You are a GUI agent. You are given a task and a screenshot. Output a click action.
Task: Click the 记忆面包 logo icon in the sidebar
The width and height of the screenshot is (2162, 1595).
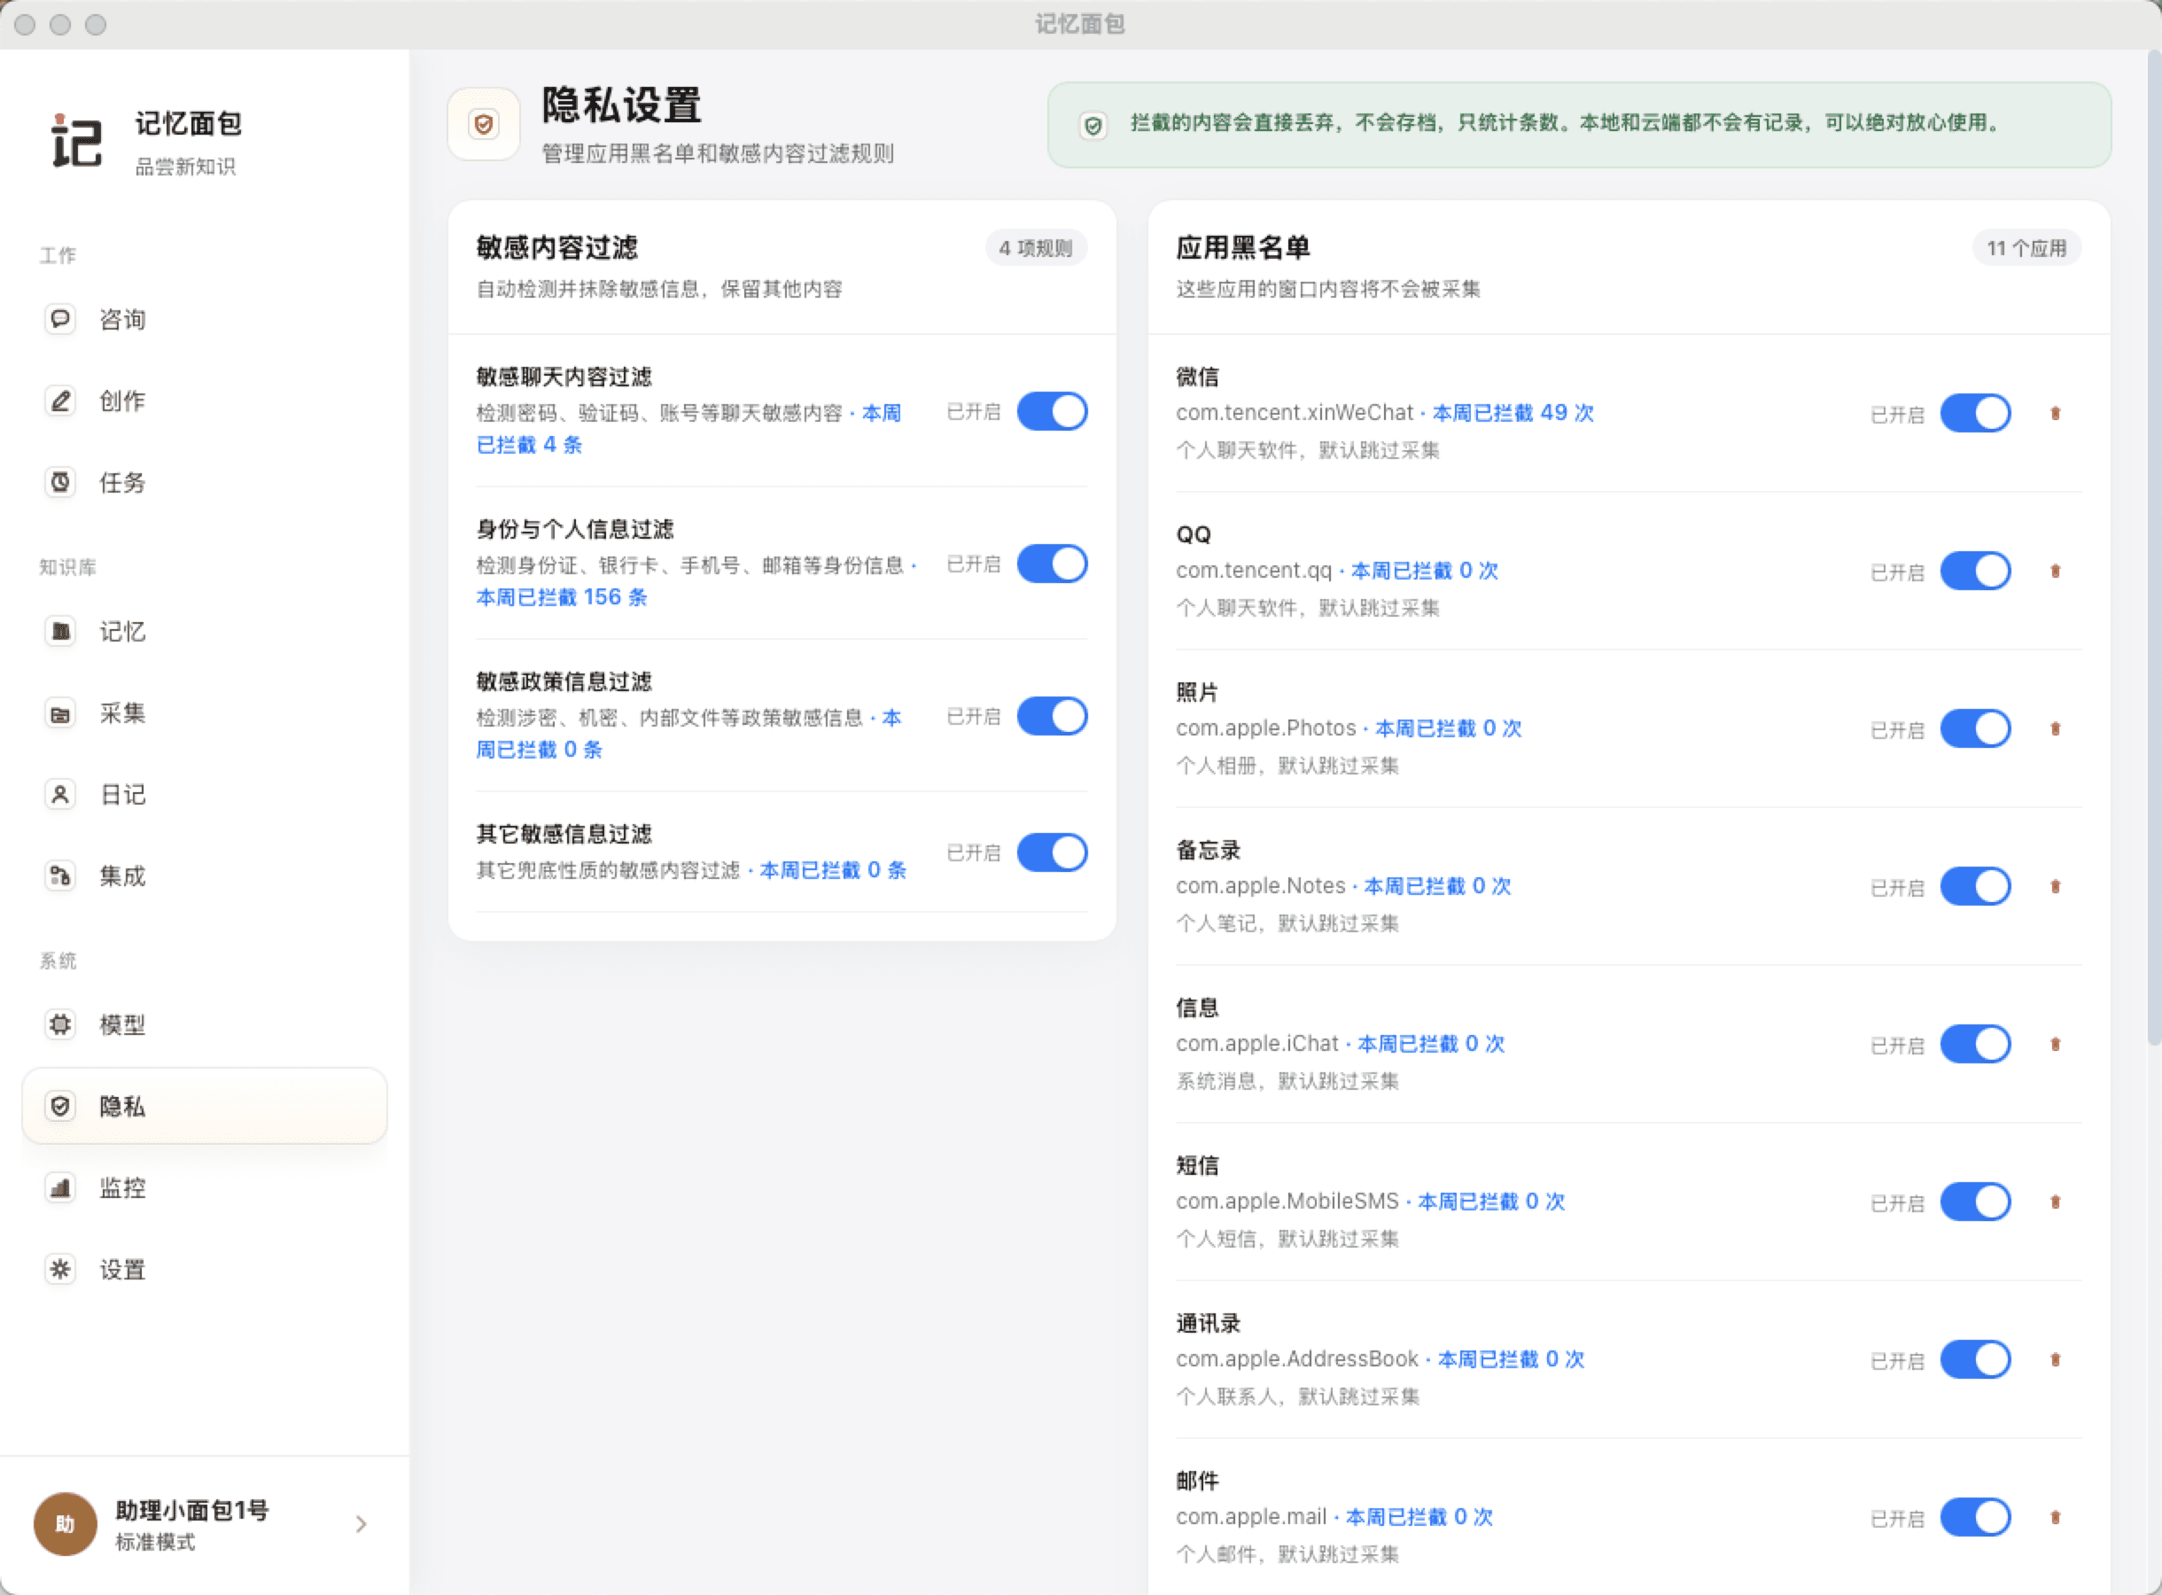pos(76,141)
